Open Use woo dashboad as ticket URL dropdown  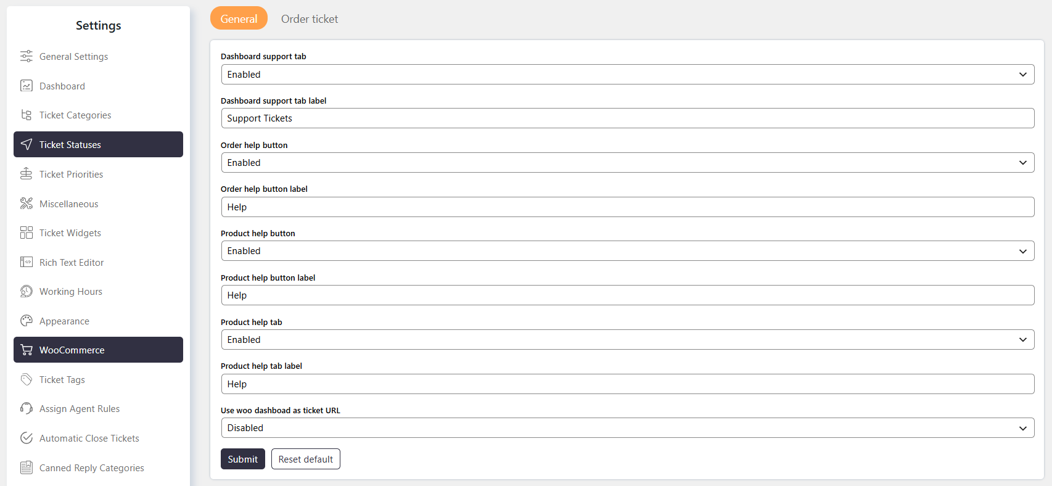(x=628, y=428)
